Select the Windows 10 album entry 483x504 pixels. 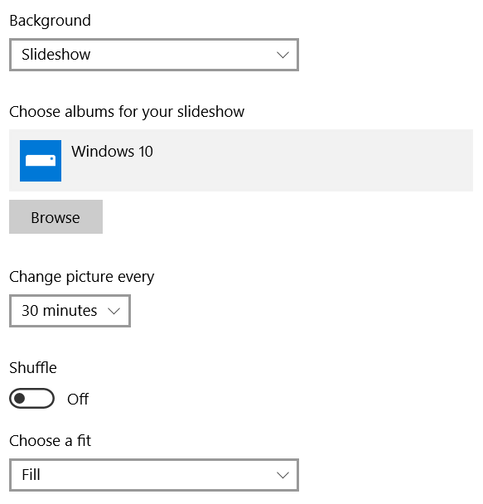coord(241,160)
